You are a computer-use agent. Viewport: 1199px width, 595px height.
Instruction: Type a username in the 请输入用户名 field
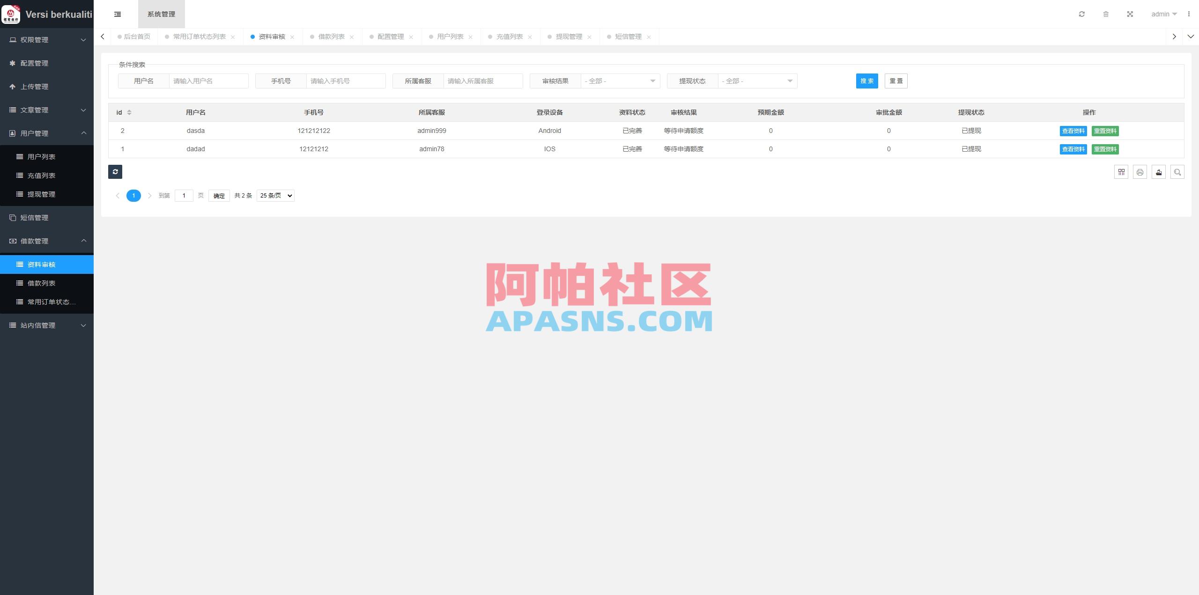208,81
